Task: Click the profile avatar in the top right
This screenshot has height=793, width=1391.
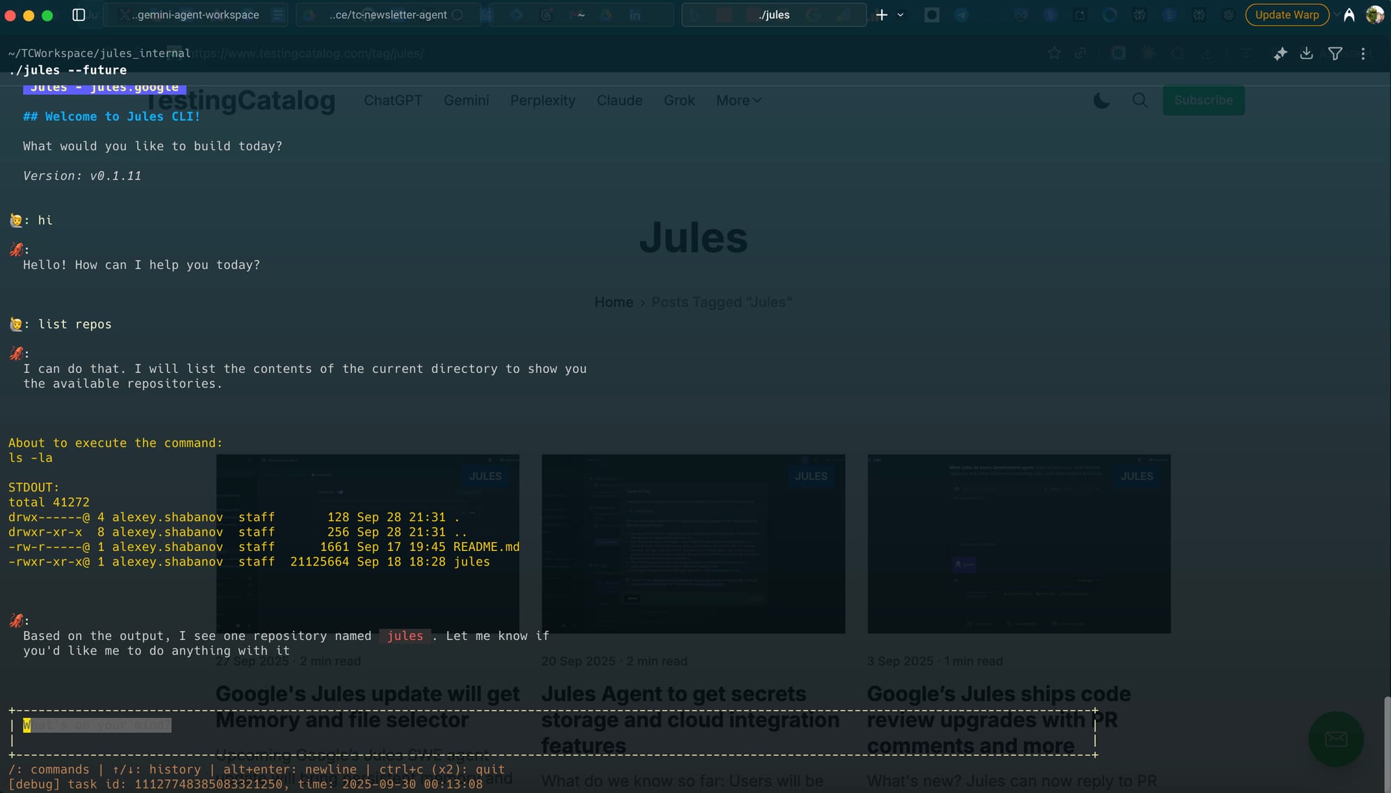Action: click(1375, 14)
